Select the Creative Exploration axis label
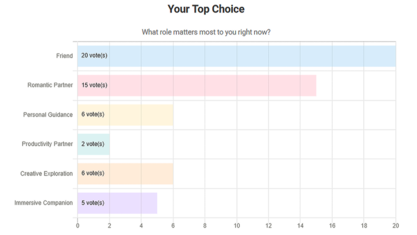Image resolution: width=417 pixels, height=235 pixels. [x=47, y=174]
